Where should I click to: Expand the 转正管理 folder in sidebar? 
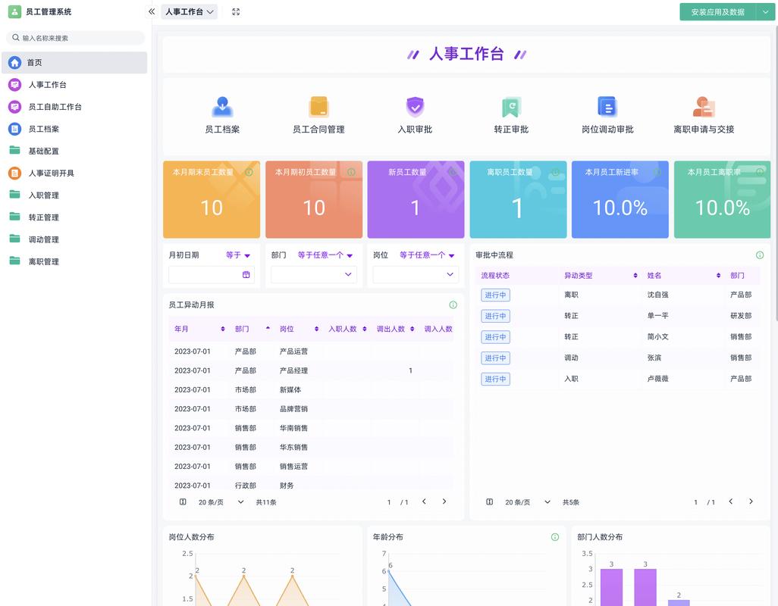tap(74, 217)
